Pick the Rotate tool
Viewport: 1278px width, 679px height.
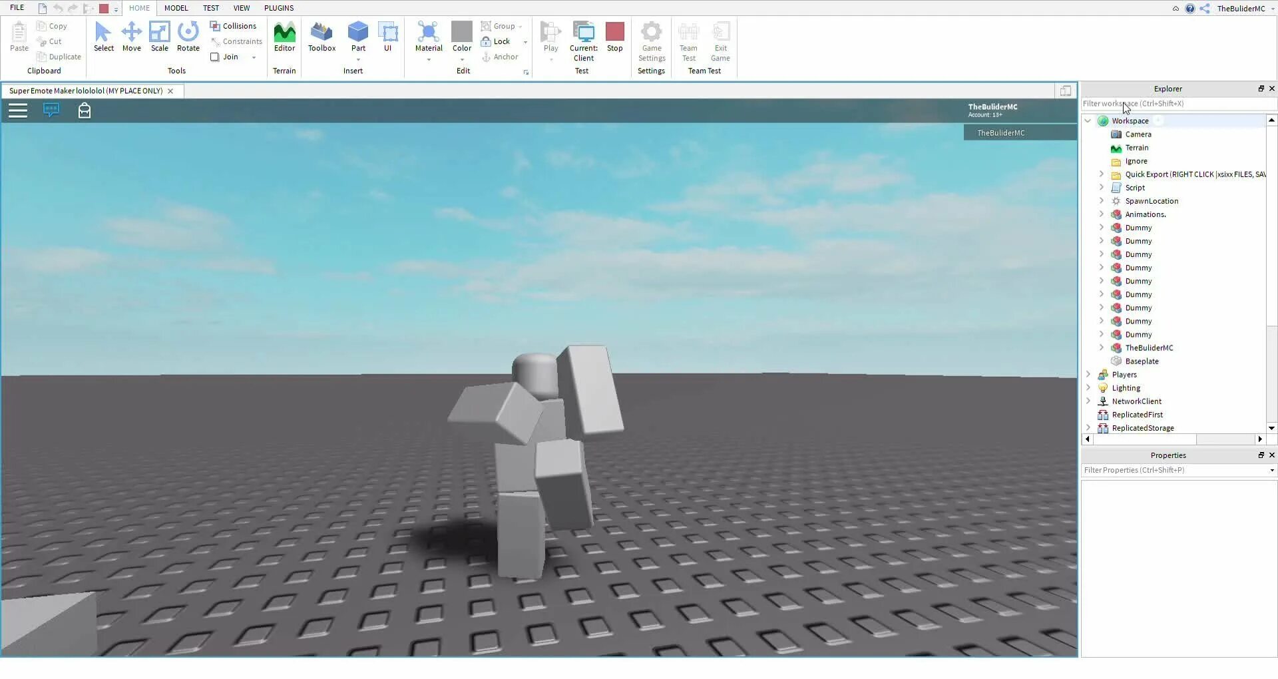coord(188,37)
